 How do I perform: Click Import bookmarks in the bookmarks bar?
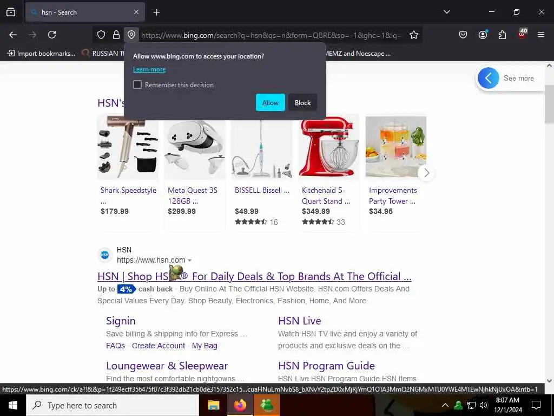point(41,54)
